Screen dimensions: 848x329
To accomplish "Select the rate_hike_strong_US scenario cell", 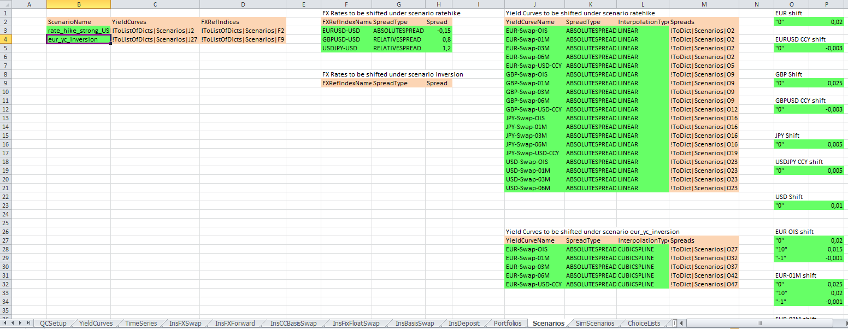I will 79,31.
